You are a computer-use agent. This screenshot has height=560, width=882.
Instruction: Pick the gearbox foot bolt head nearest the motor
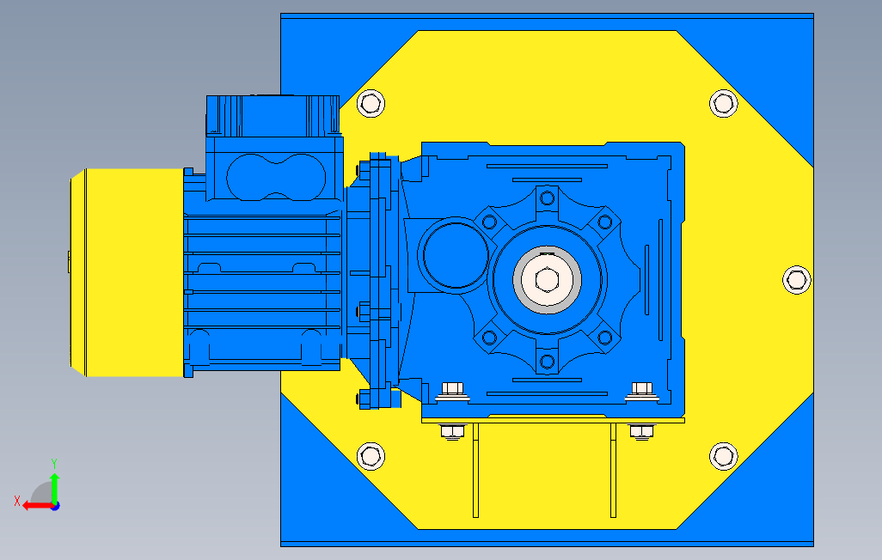452,390
